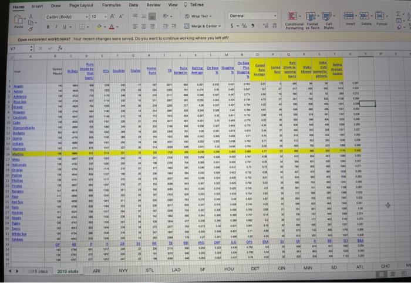Image resolution: width=411 pixels, height=283 pixels.
Task: Apply bottom vertical alignment
Action: tap(152, 16)
